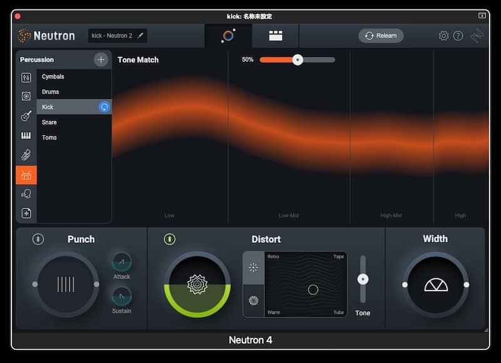Choose Snare from the Percussion list
Screen dimensions: 501x363
point(74,122)
